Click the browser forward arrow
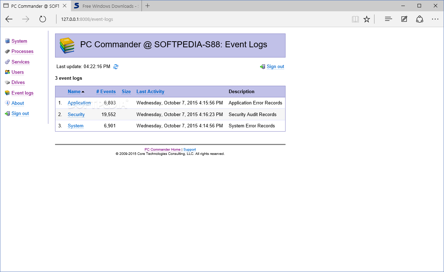444x272 pixels. tap(26, 19)
